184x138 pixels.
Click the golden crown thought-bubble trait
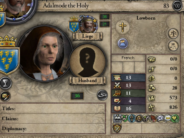[x=167, y=118]
